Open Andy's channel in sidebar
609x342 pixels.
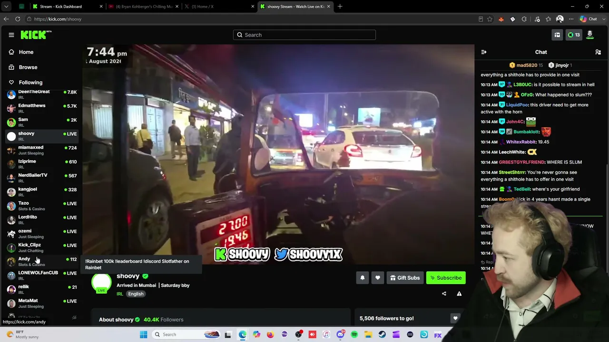coord(42,261)
